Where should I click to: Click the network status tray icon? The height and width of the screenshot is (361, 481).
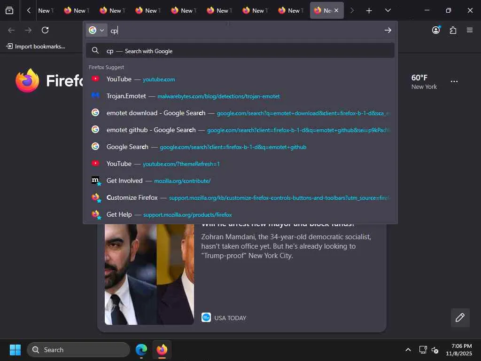(x=423, y=350)
